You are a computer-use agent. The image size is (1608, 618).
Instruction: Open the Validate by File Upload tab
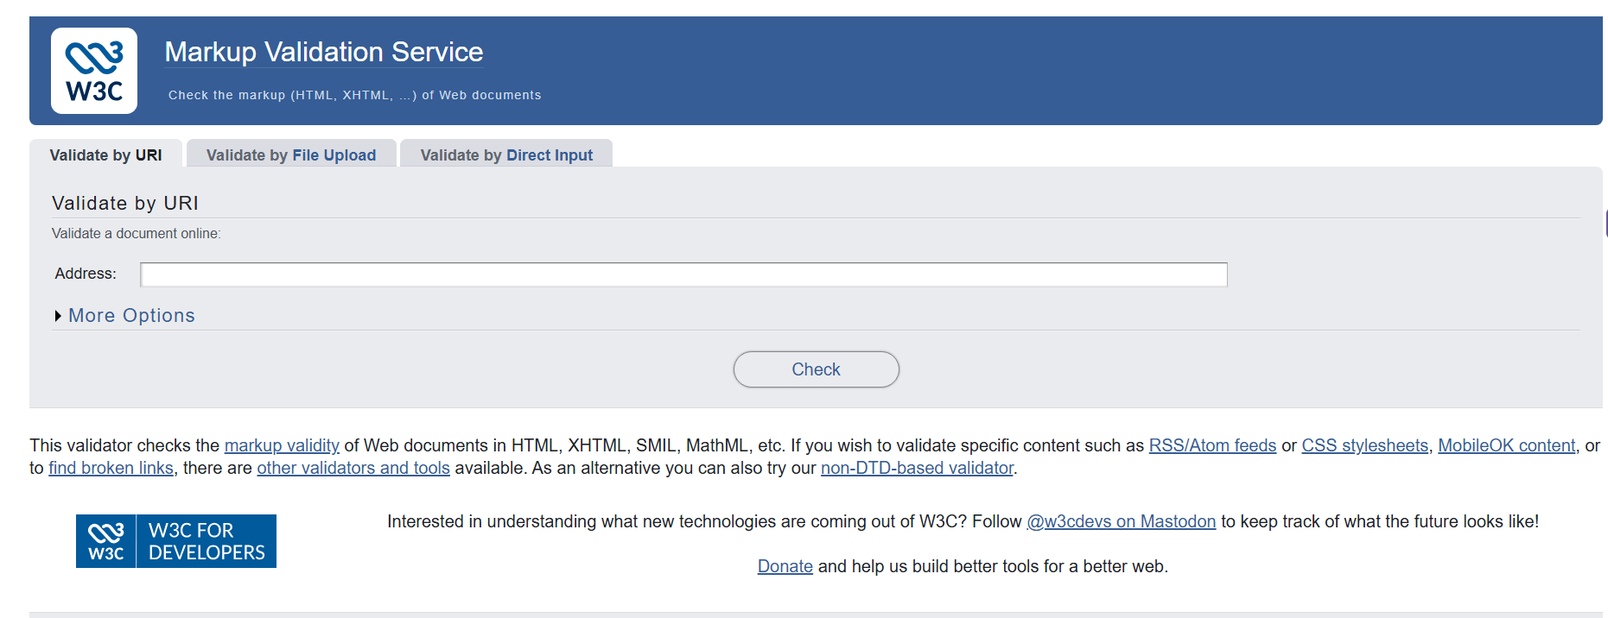tap(291, 155)
